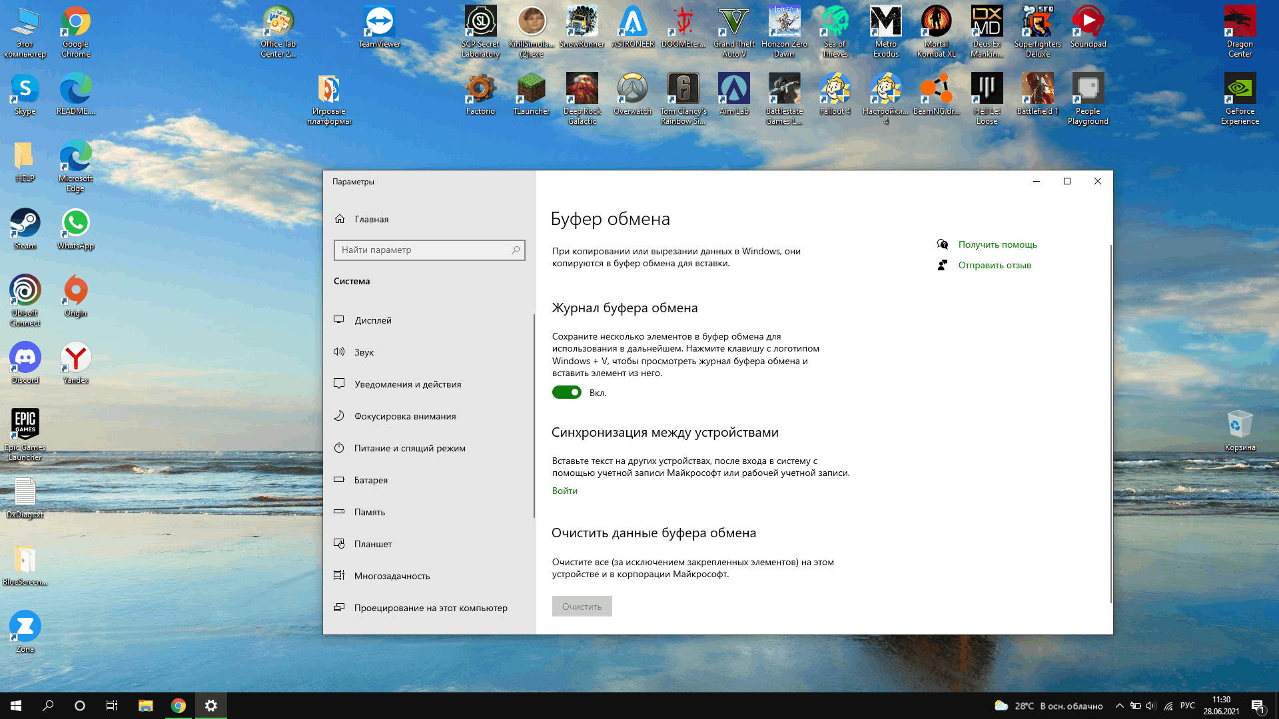Enable clipboard history toggle
The image size is (1279, 719).
coord(566,392)
